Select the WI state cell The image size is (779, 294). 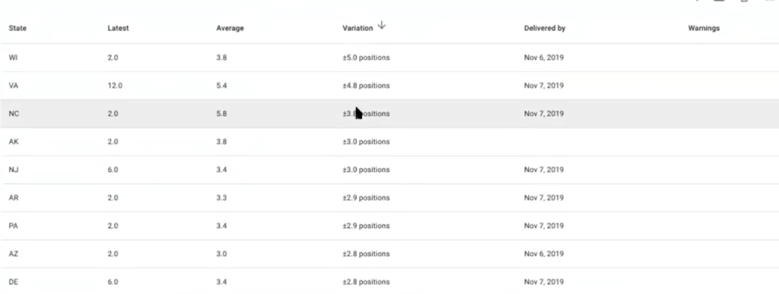click(x=14, y=58)
